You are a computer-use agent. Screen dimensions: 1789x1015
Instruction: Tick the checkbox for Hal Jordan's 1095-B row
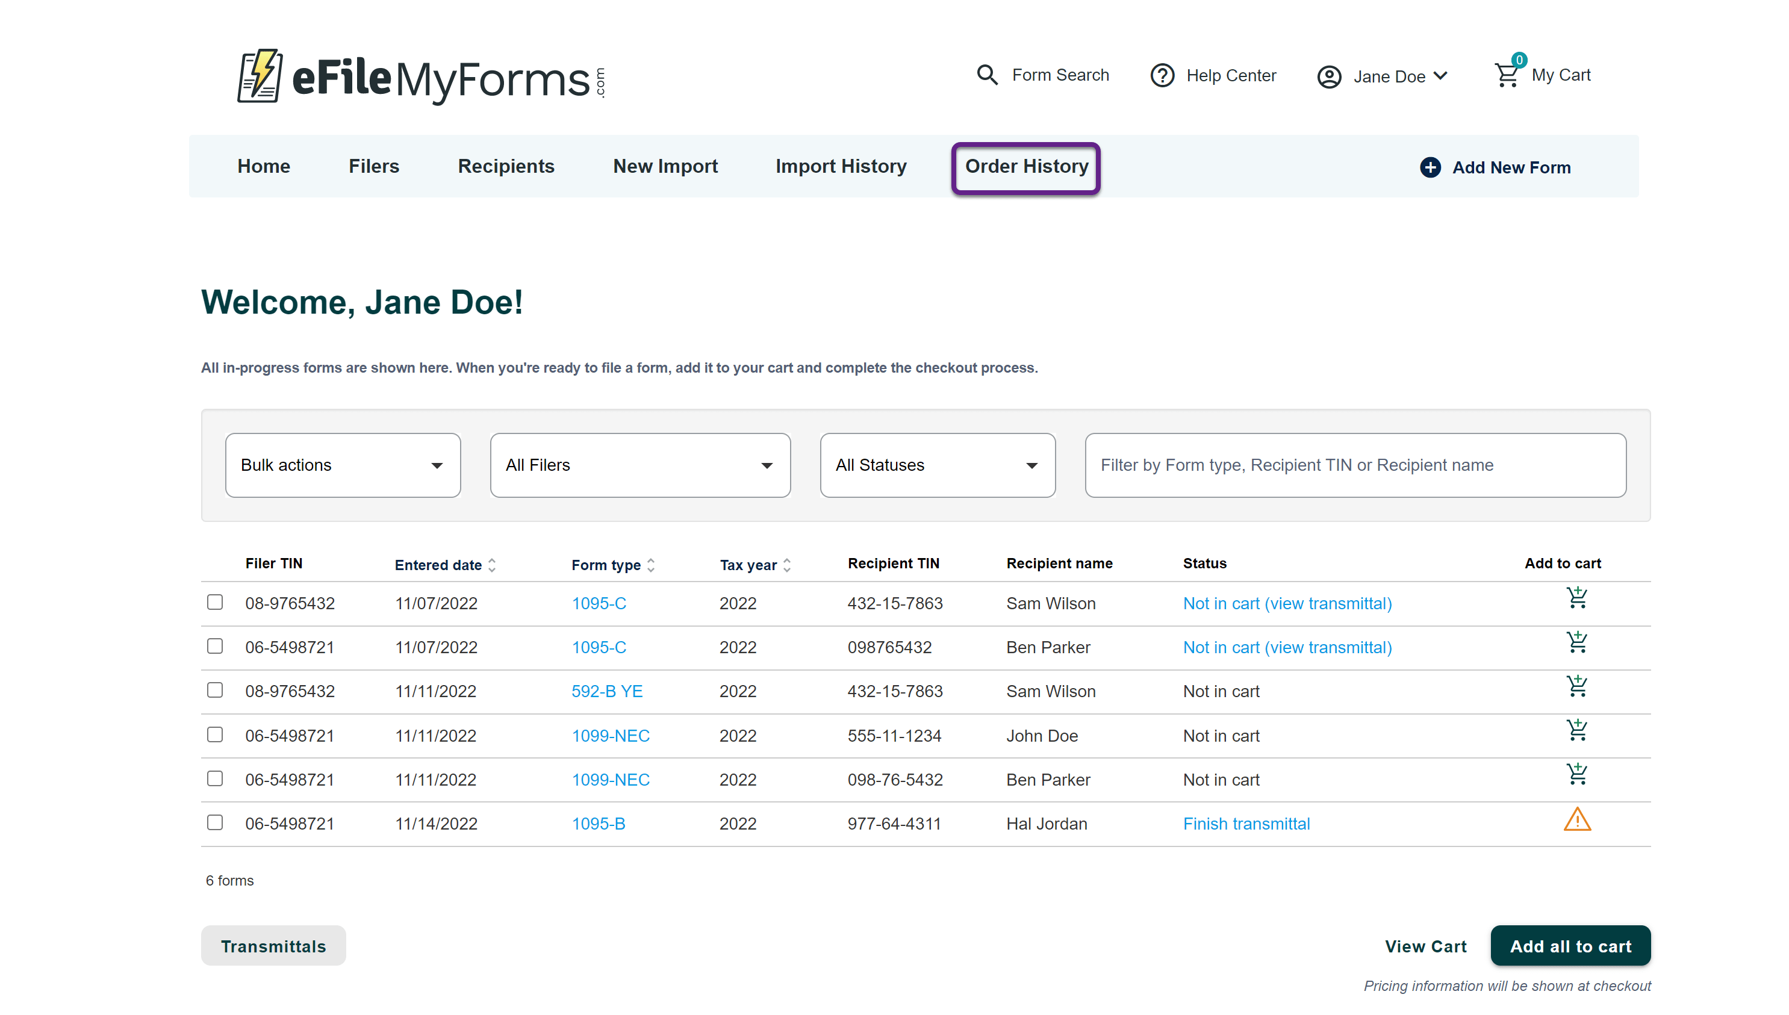click(215, 822)
